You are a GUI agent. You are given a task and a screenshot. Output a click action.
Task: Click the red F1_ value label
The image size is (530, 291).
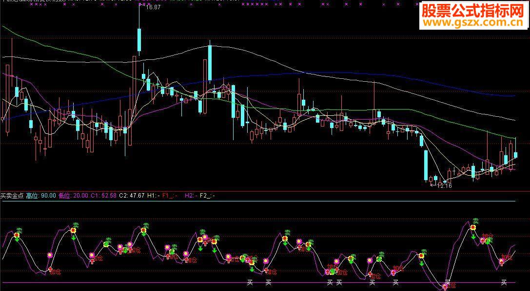170,196
